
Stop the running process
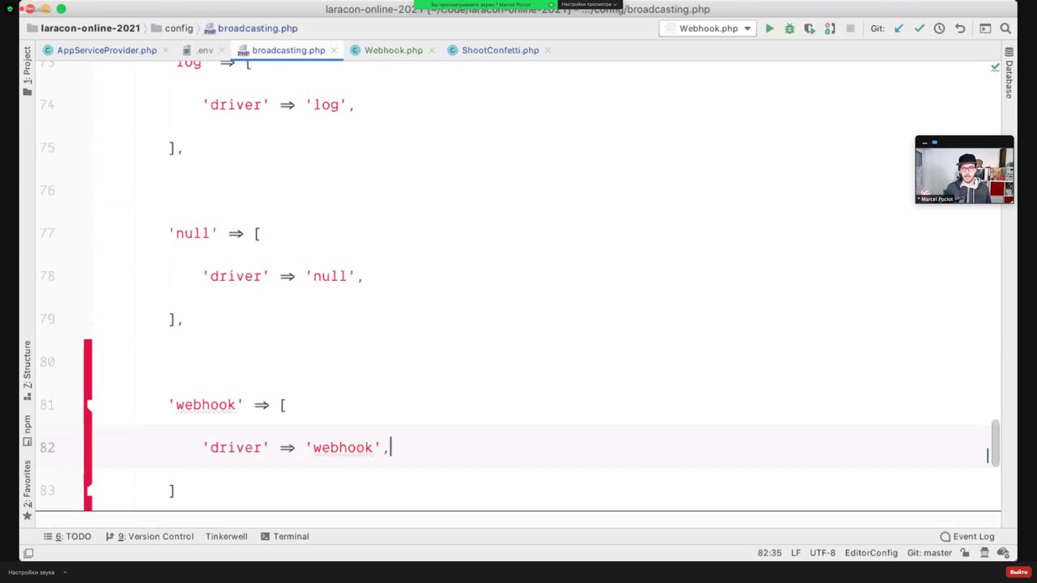click(850, 28)
